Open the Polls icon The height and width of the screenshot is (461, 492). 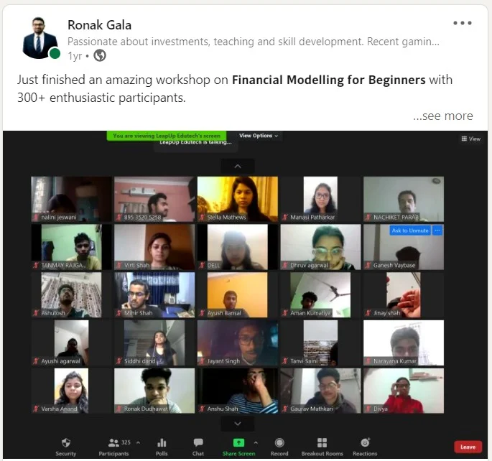(162, 442)
